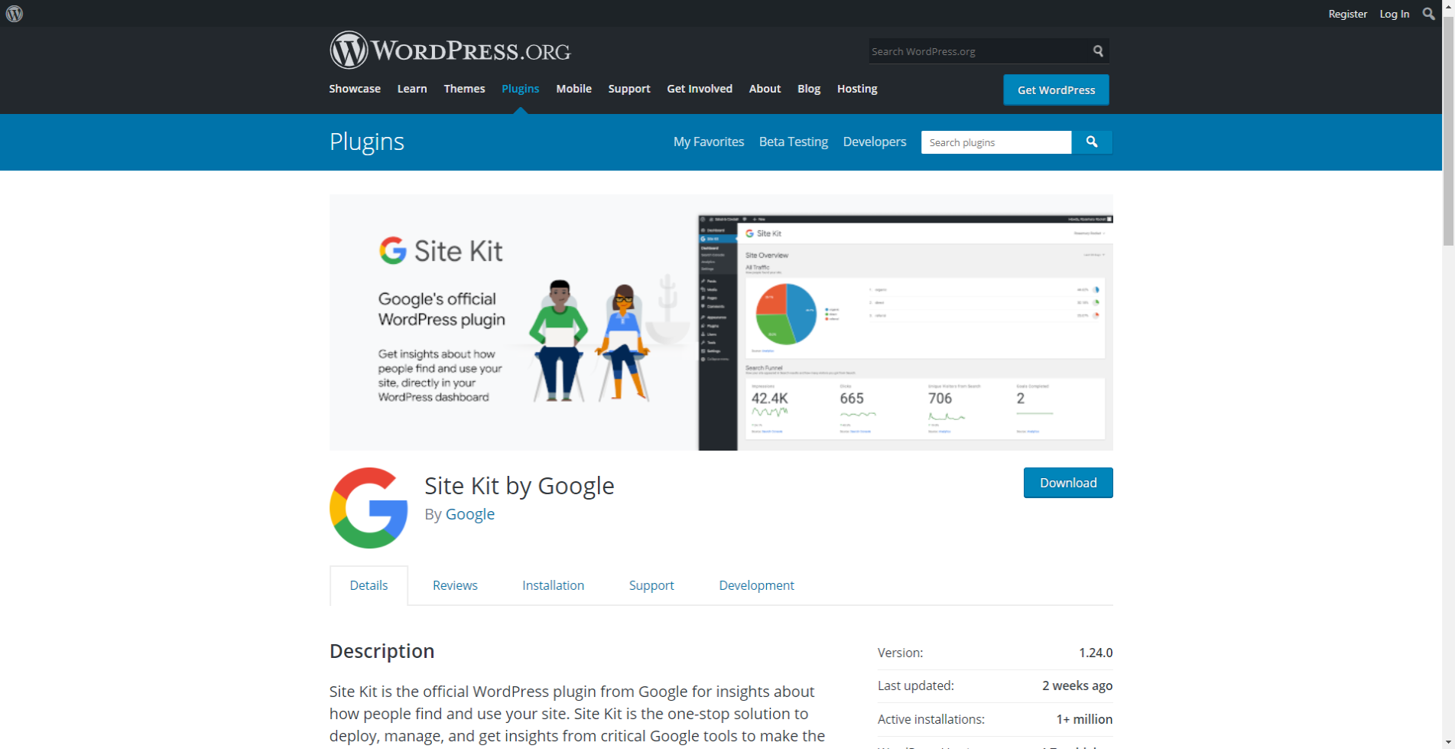Focus the Search plugins field
The height and width of the screenshot is (749, 1455).
pyautogui.click(x=996, y=142)
